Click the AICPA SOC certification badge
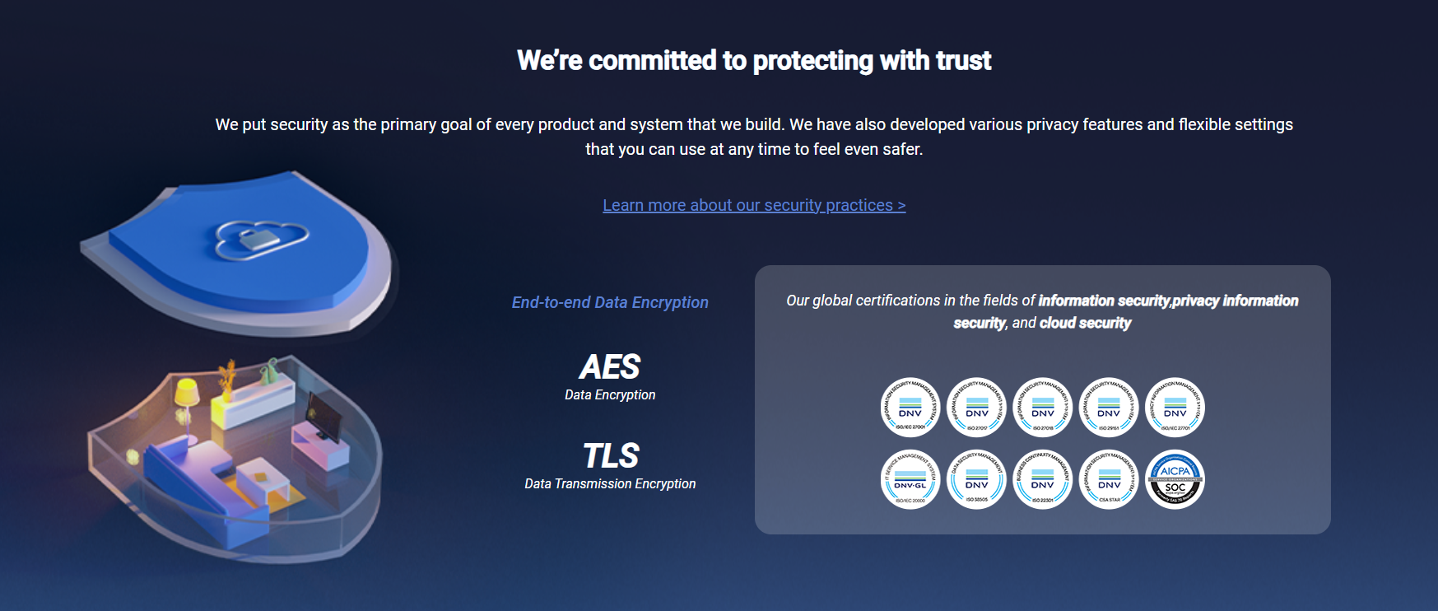The image size is (1438, 611). [1175, 479]
